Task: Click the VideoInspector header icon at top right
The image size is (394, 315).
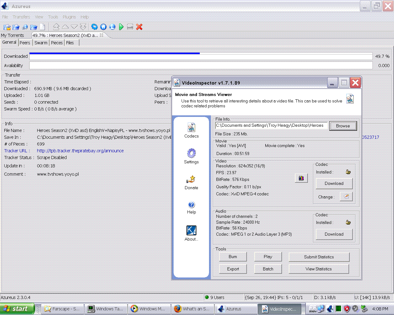Action: [x=350, y=99]
